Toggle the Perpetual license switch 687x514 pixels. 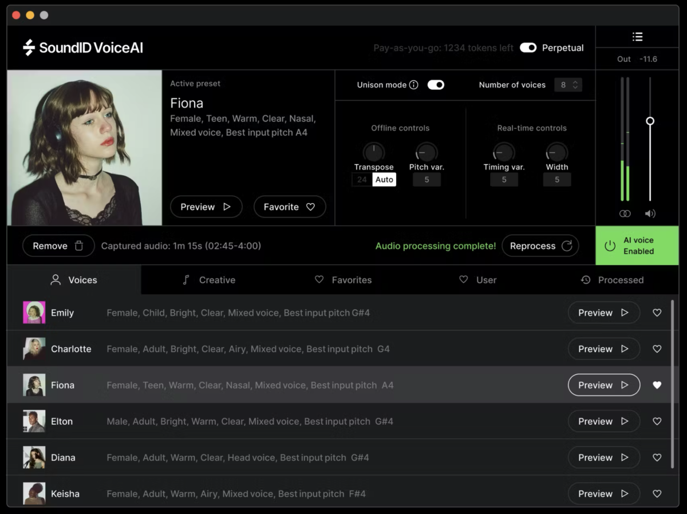click(x=528, y=48)
